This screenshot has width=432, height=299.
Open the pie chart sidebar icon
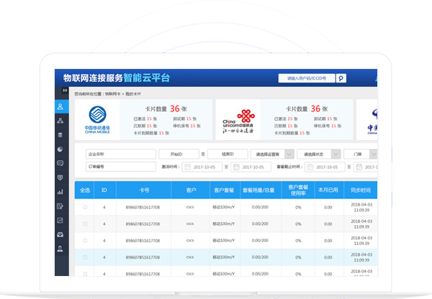[x=60, y=149]
